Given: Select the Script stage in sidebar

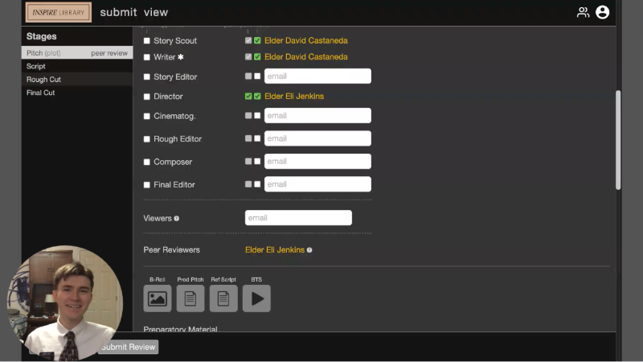Looking at the screenshot, I should [36, 67].
